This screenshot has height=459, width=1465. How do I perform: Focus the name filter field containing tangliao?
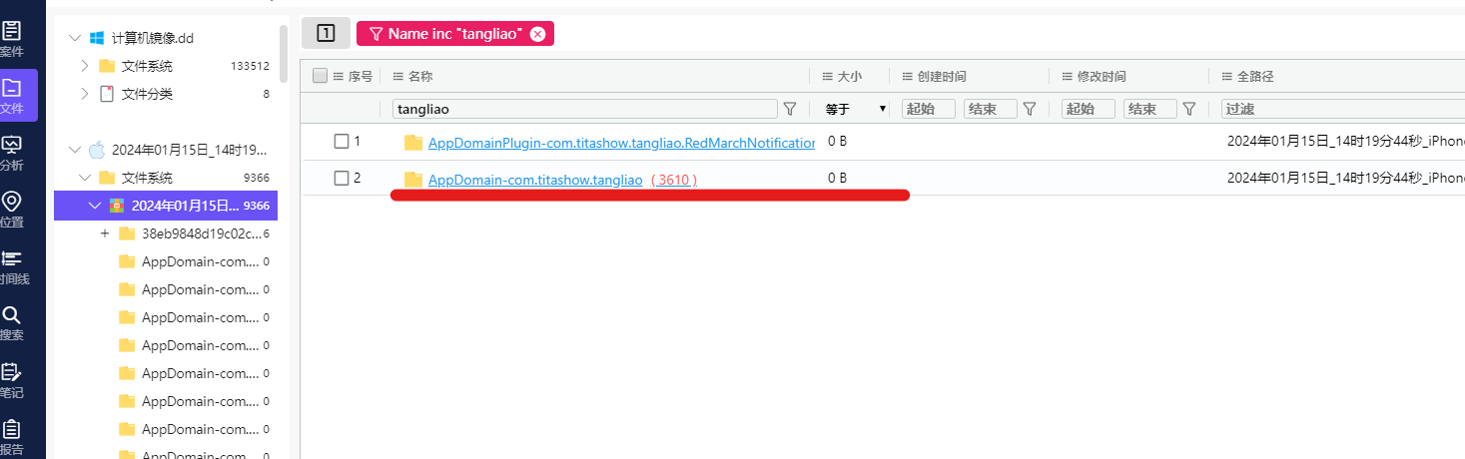point(585,109)
